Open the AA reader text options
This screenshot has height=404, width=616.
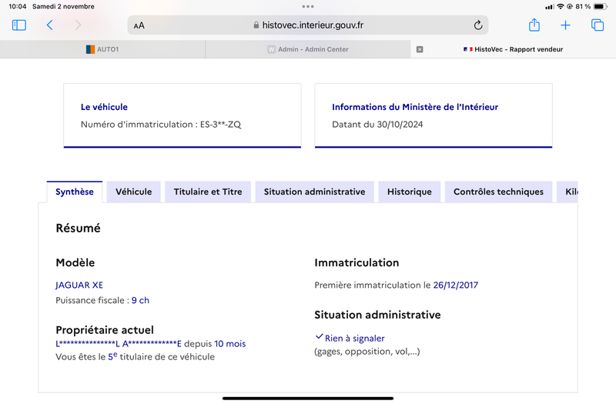pyautogui.click(x=139, y=25)
